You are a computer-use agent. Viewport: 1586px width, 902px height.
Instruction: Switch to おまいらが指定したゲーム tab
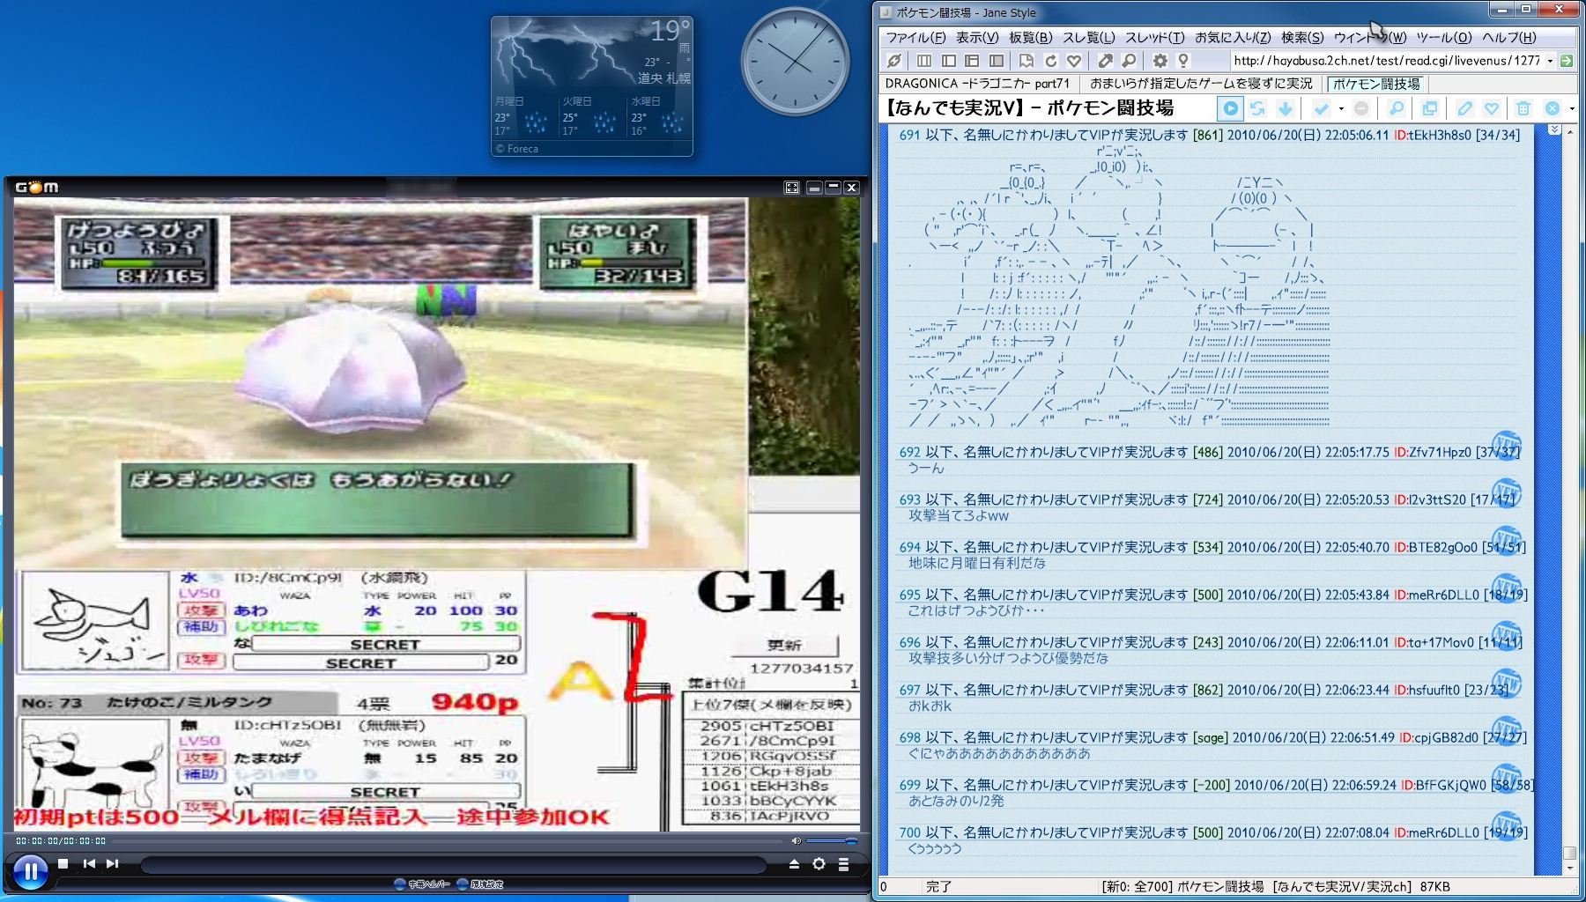pyautogui.click(x=1201, y=84)
